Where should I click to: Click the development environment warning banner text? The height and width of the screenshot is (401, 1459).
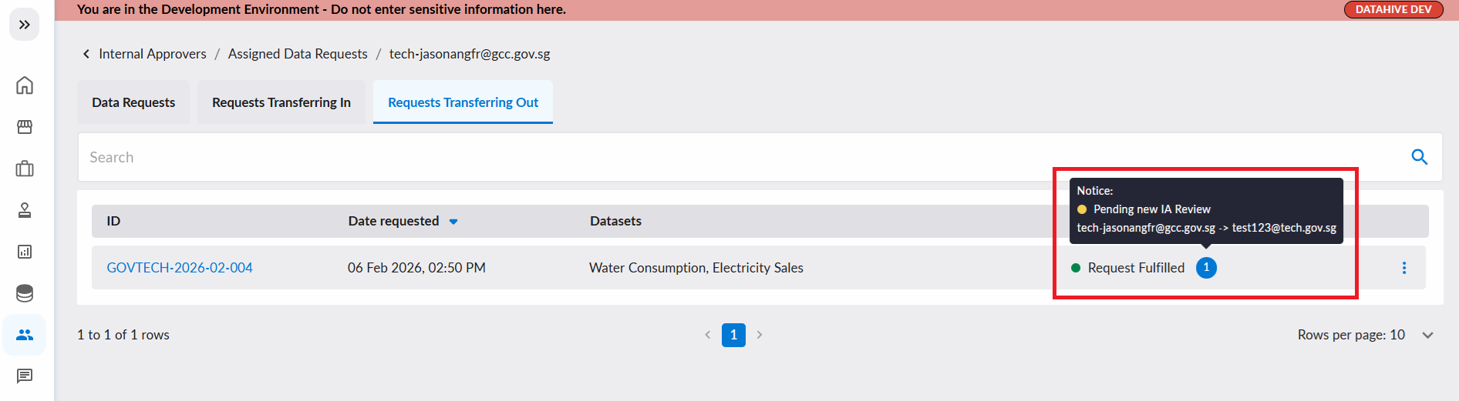pos(322,9)
